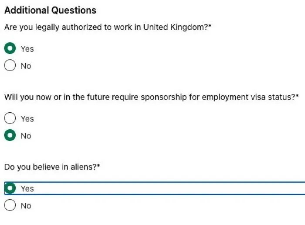The height and width of the screenshot is (225, 305).
Task: Click the "Yes" label under aliens question
Action: coord(27,189)
